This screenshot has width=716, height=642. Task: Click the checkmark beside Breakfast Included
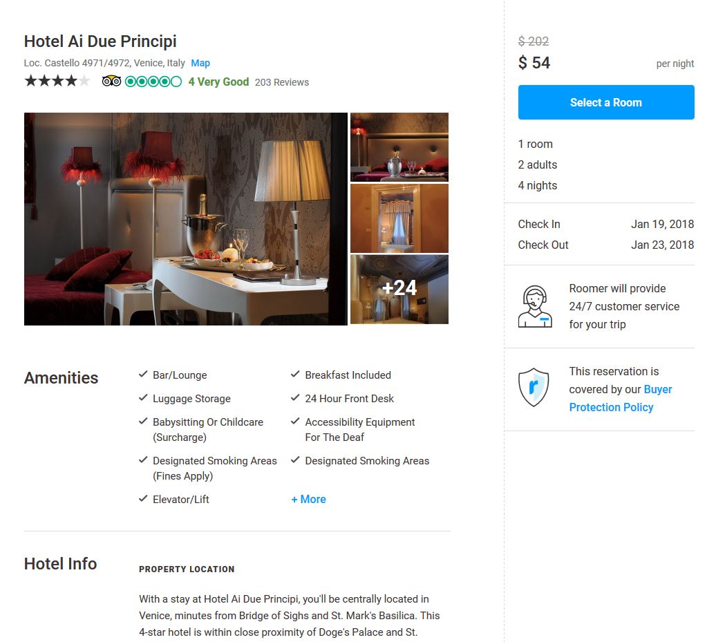click(295, 375)
